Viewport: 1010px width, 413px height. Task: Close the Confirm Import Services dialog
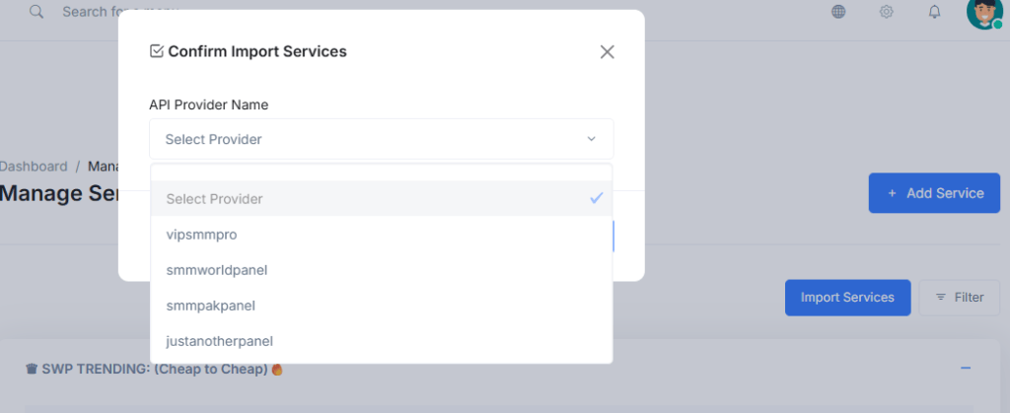tap(607, 52)
